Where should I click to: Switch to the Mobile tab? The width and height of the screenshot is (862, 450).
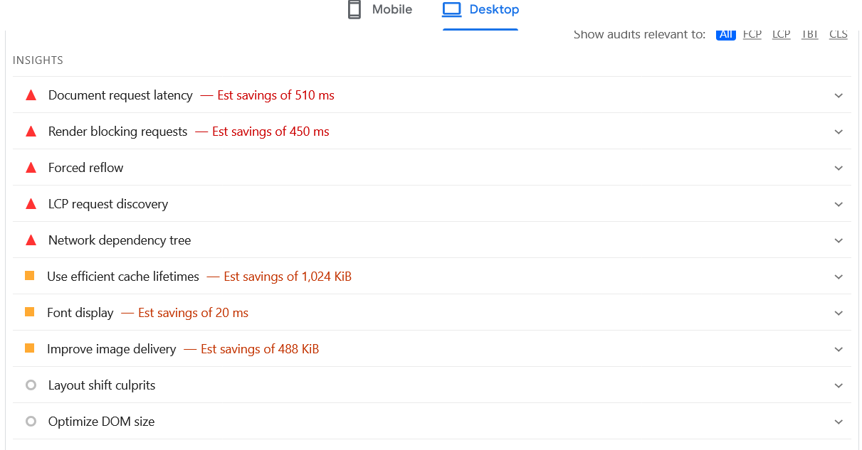[x=391, y=10]
